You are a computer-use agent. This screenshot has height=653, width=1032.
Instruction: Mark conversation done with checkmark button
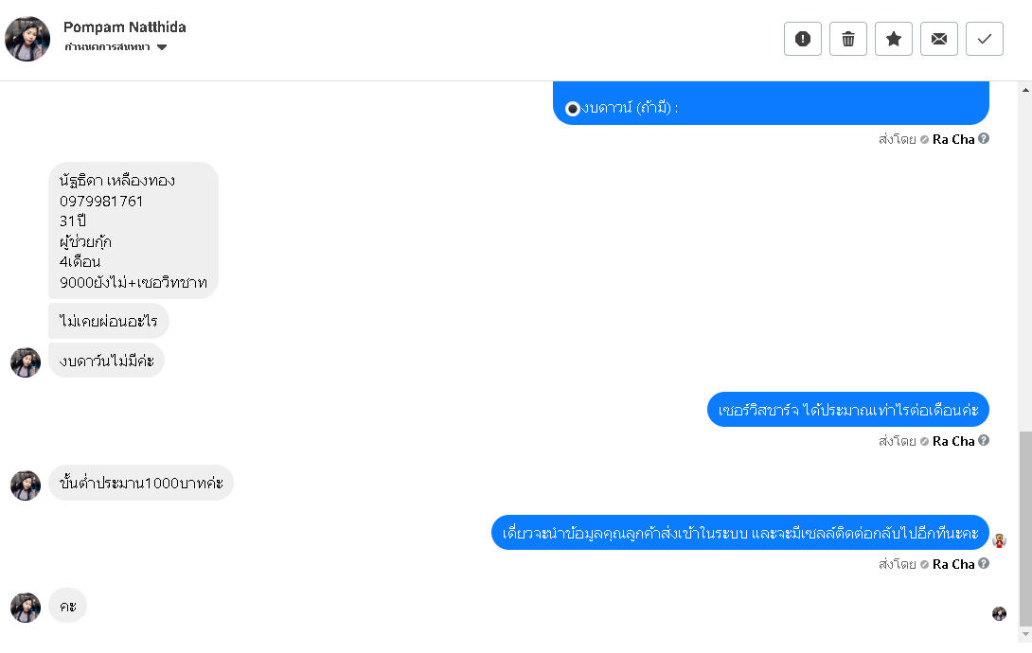985,39
